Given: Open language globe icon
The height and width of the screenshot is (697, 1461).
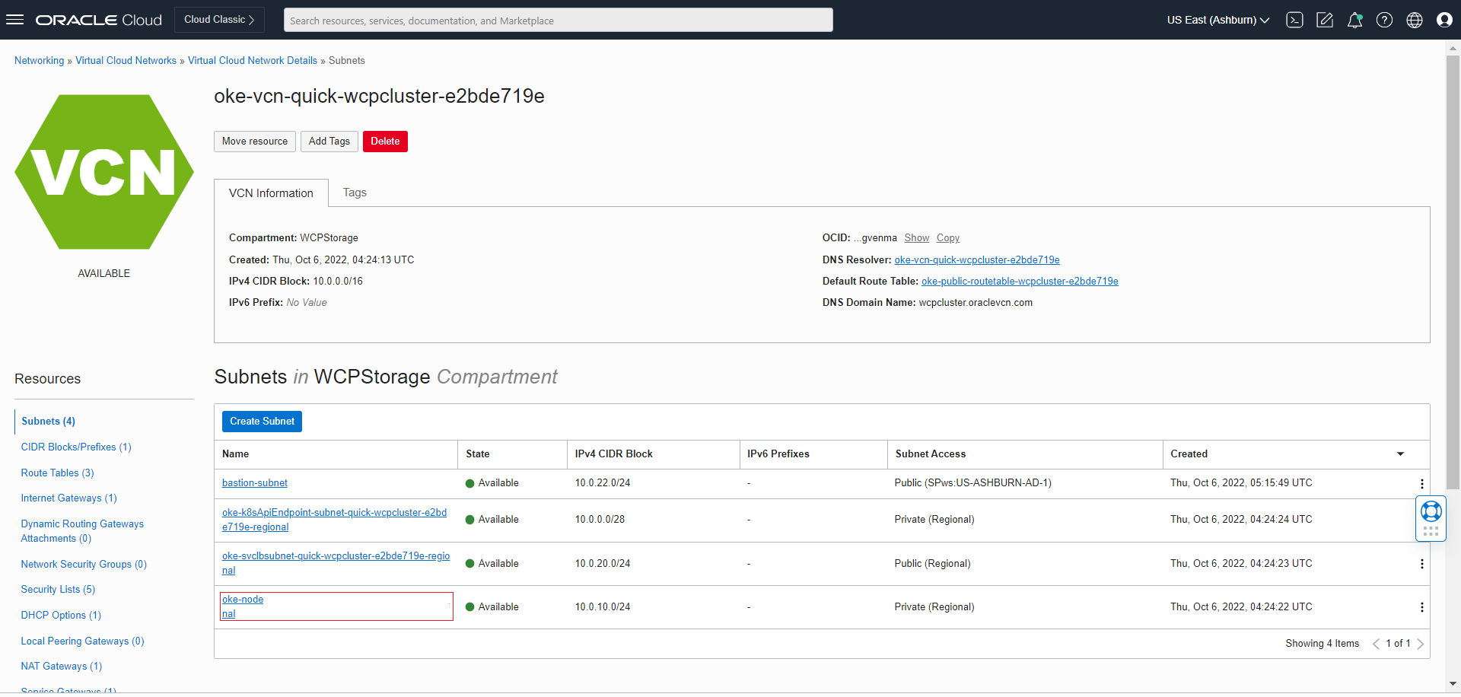Looking at the screenshot, I should coord(1415,20).
